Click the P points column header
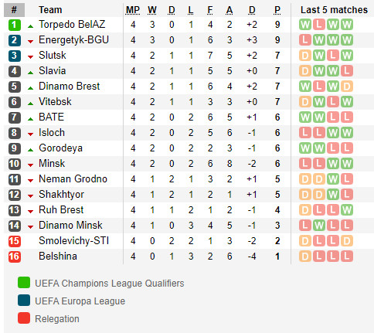The image size is (374, 333). pos(277,10)
